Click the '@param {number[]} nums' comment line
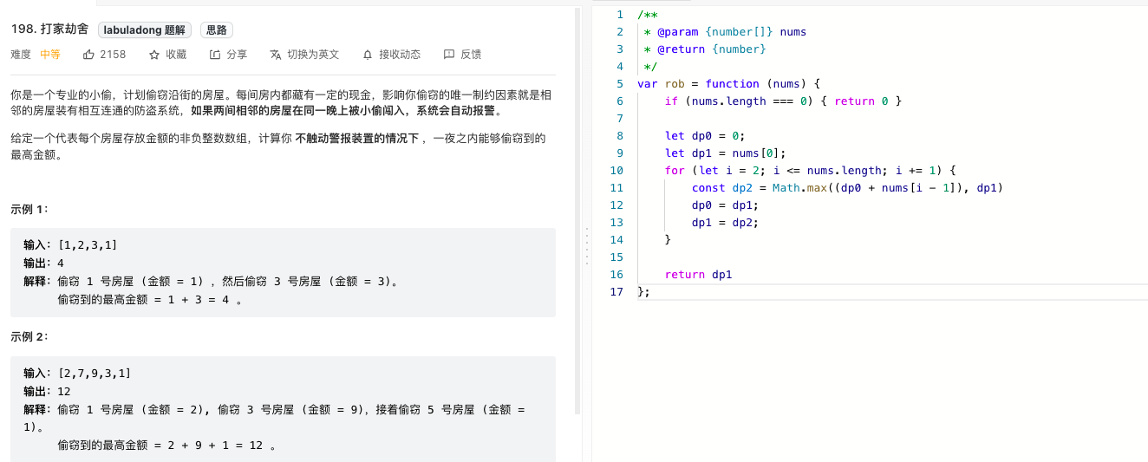Viewport: 1148px width, 462px height. click(725, 32)
